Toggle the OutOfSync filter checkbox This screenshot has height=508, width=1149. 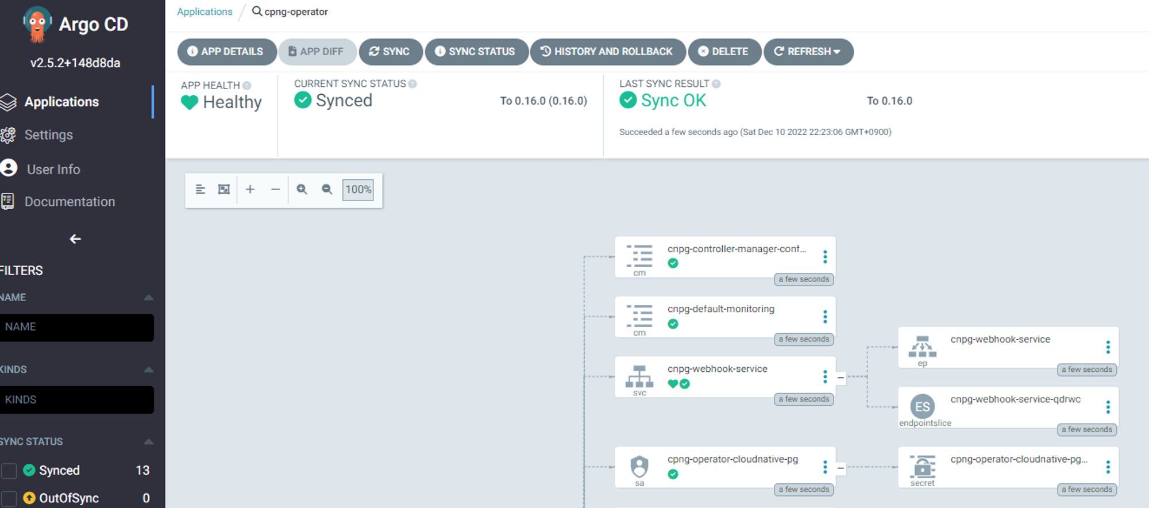(9, 498)
